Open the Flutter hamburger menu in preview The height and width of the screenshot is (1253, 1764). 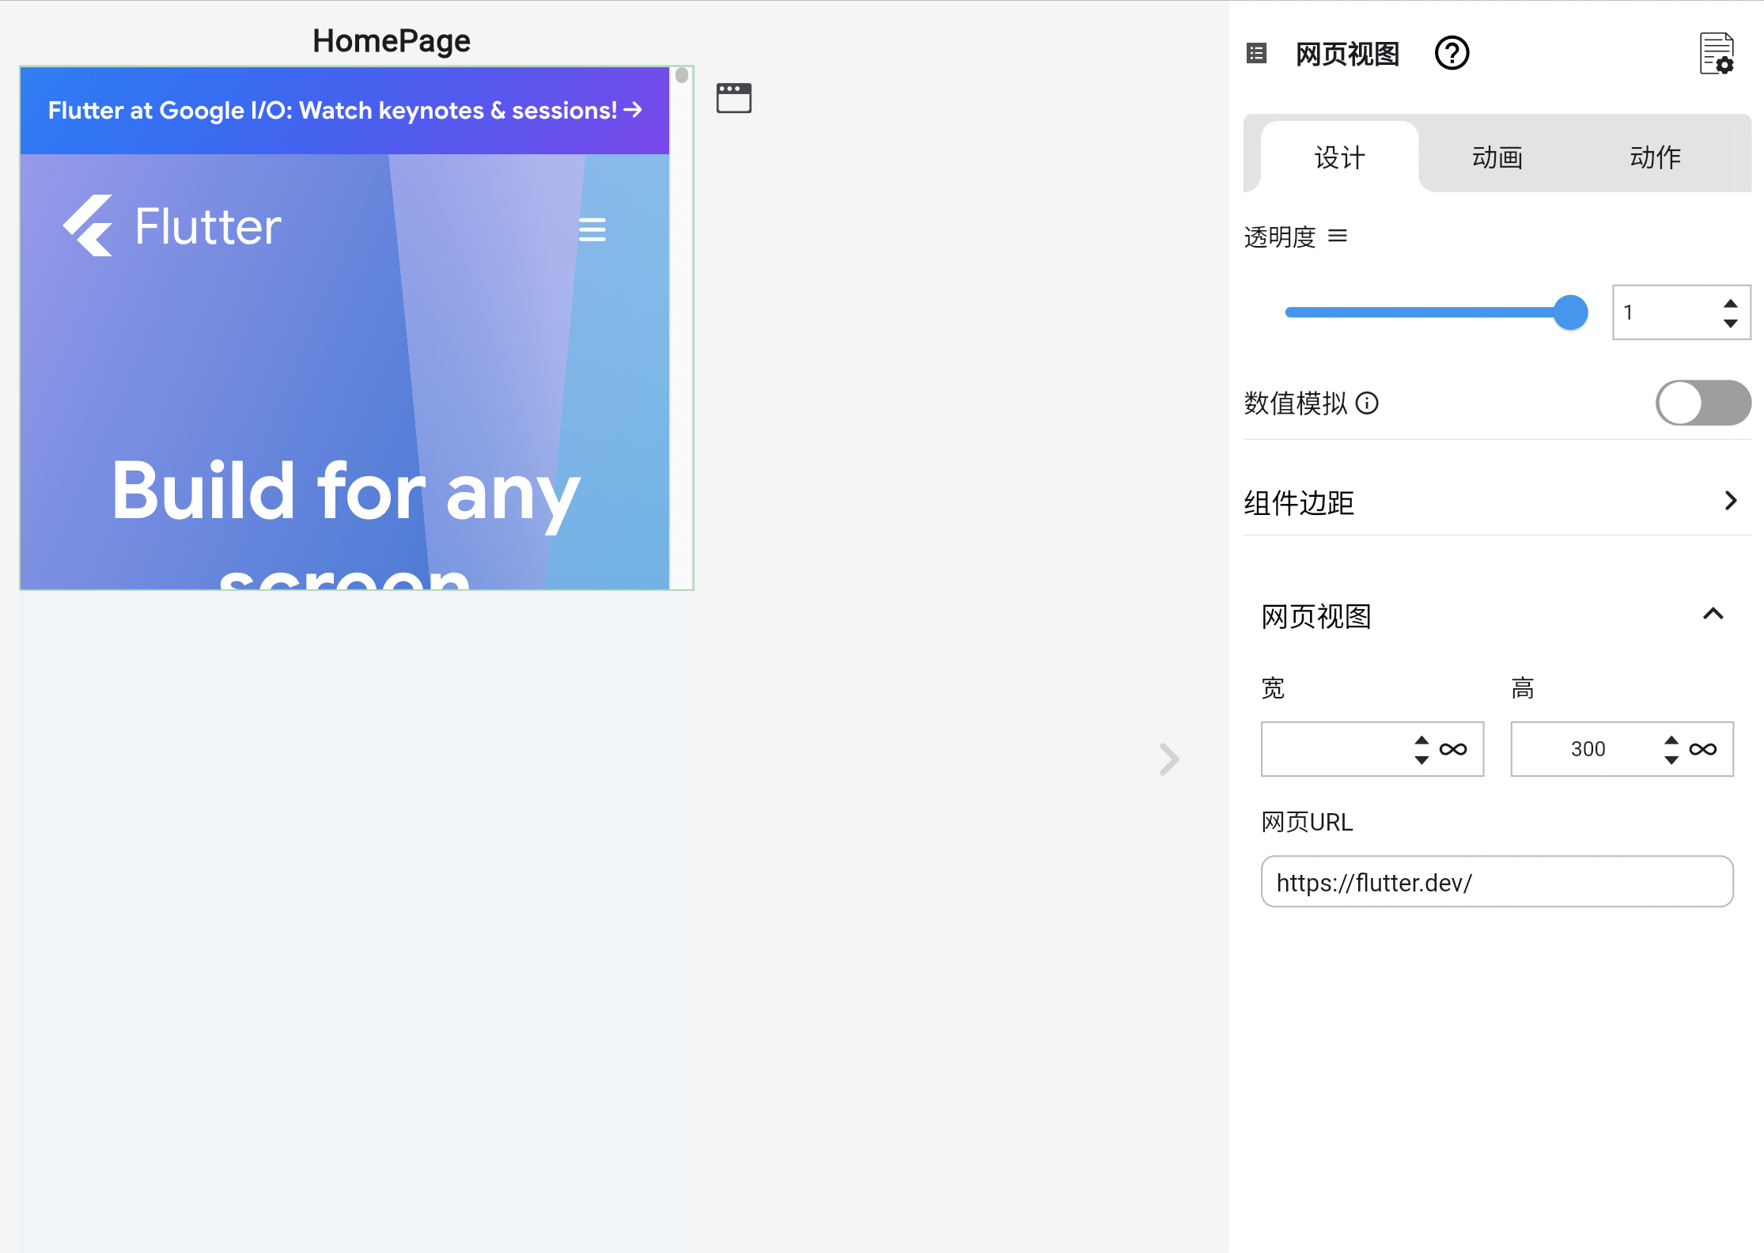[x=592, y=229]
